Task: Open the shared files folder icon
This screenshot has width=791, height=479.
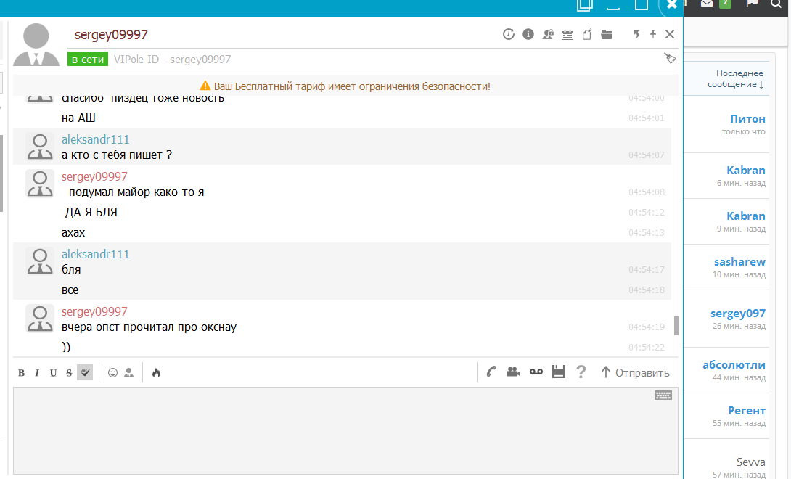Action: coord(607,34)
